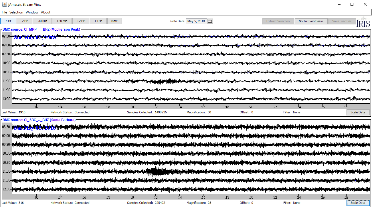This screenshot has height=207, width=372.
Task: Click the Java app icon in title bar
Action: pyautogui.click(x=4, y=4)
